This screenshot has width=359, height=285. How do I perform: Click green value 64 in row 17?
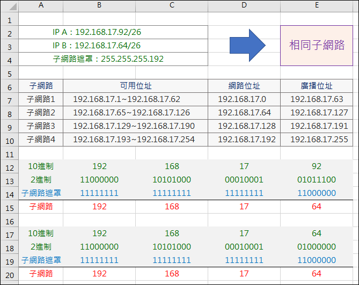click(317, 233)
